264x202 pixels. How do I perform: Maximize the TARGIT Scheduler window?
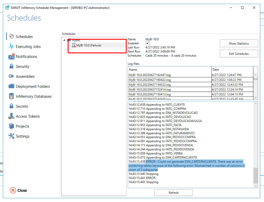pyautogui.click(x=242, y=8)
